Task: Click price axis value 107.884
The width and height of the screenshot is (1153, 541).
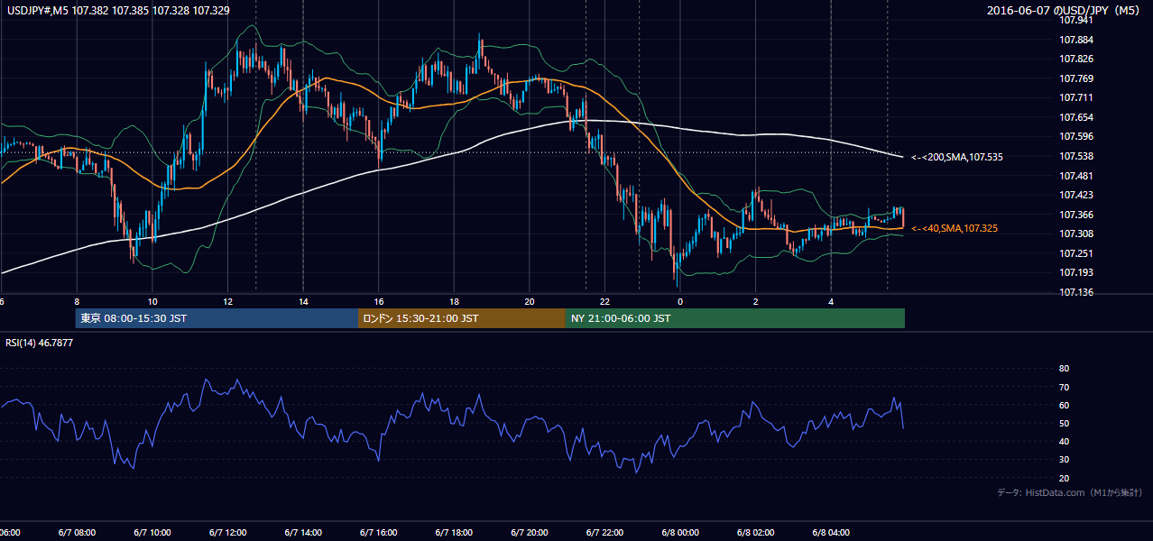Action: click(x=1075, y=40)
